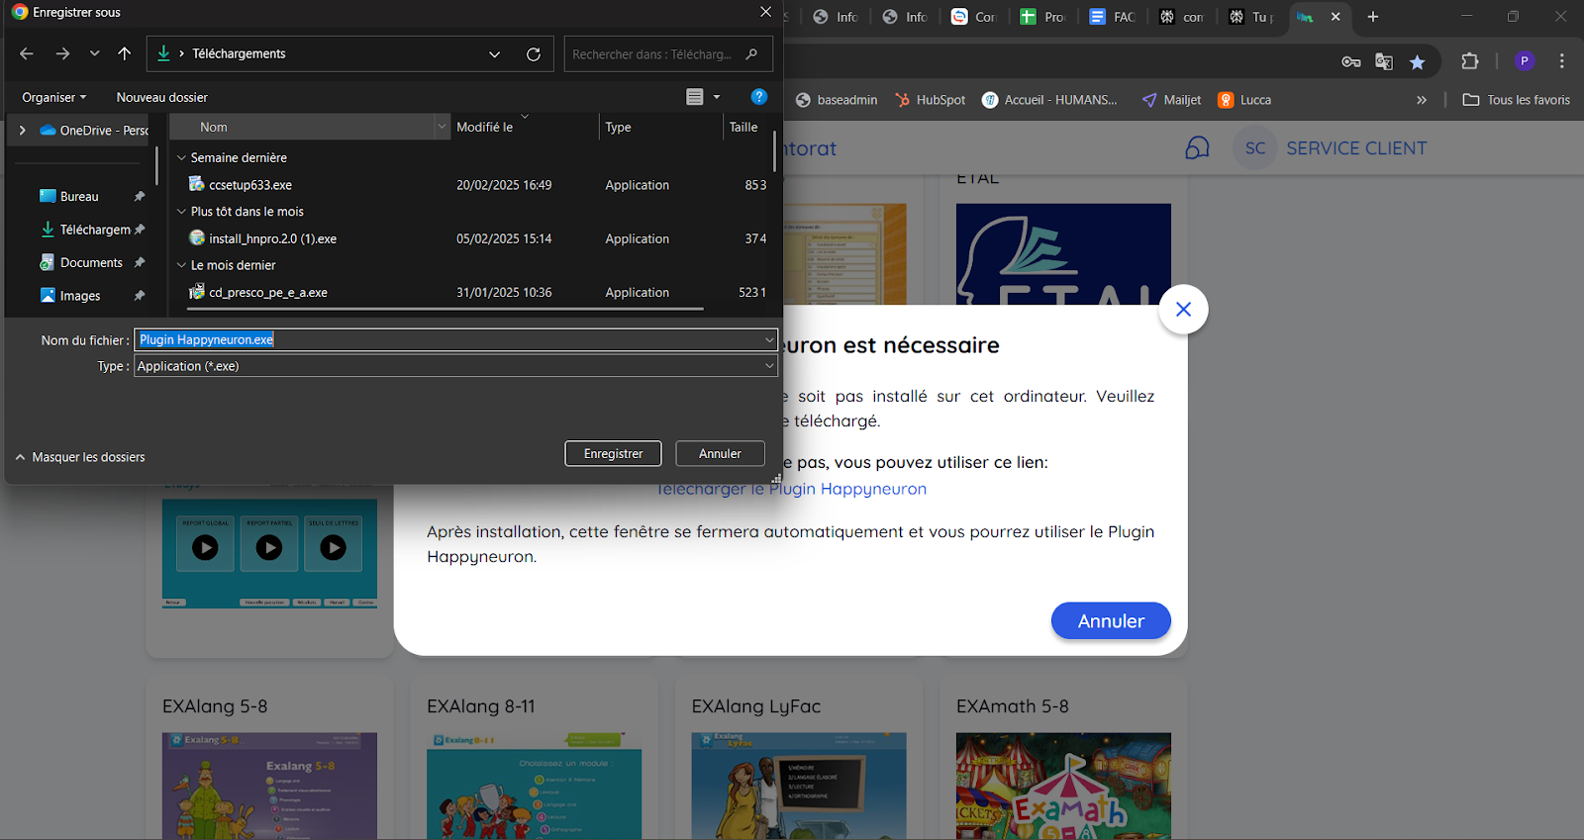Click the SERVICE CLIENT account label

1356,148
